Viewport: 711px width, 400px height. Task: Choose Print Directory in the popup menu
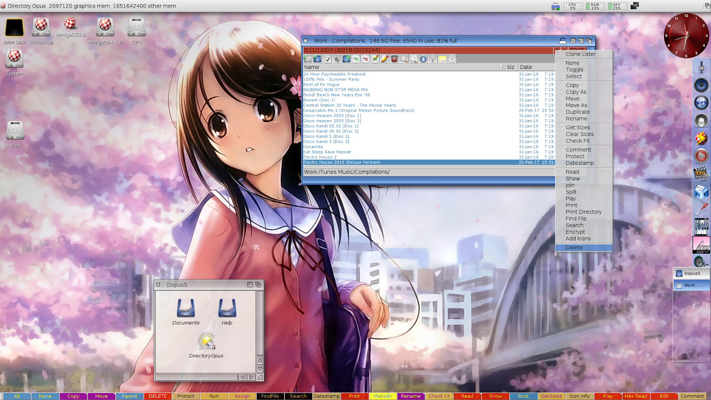[x=583, y=212]
